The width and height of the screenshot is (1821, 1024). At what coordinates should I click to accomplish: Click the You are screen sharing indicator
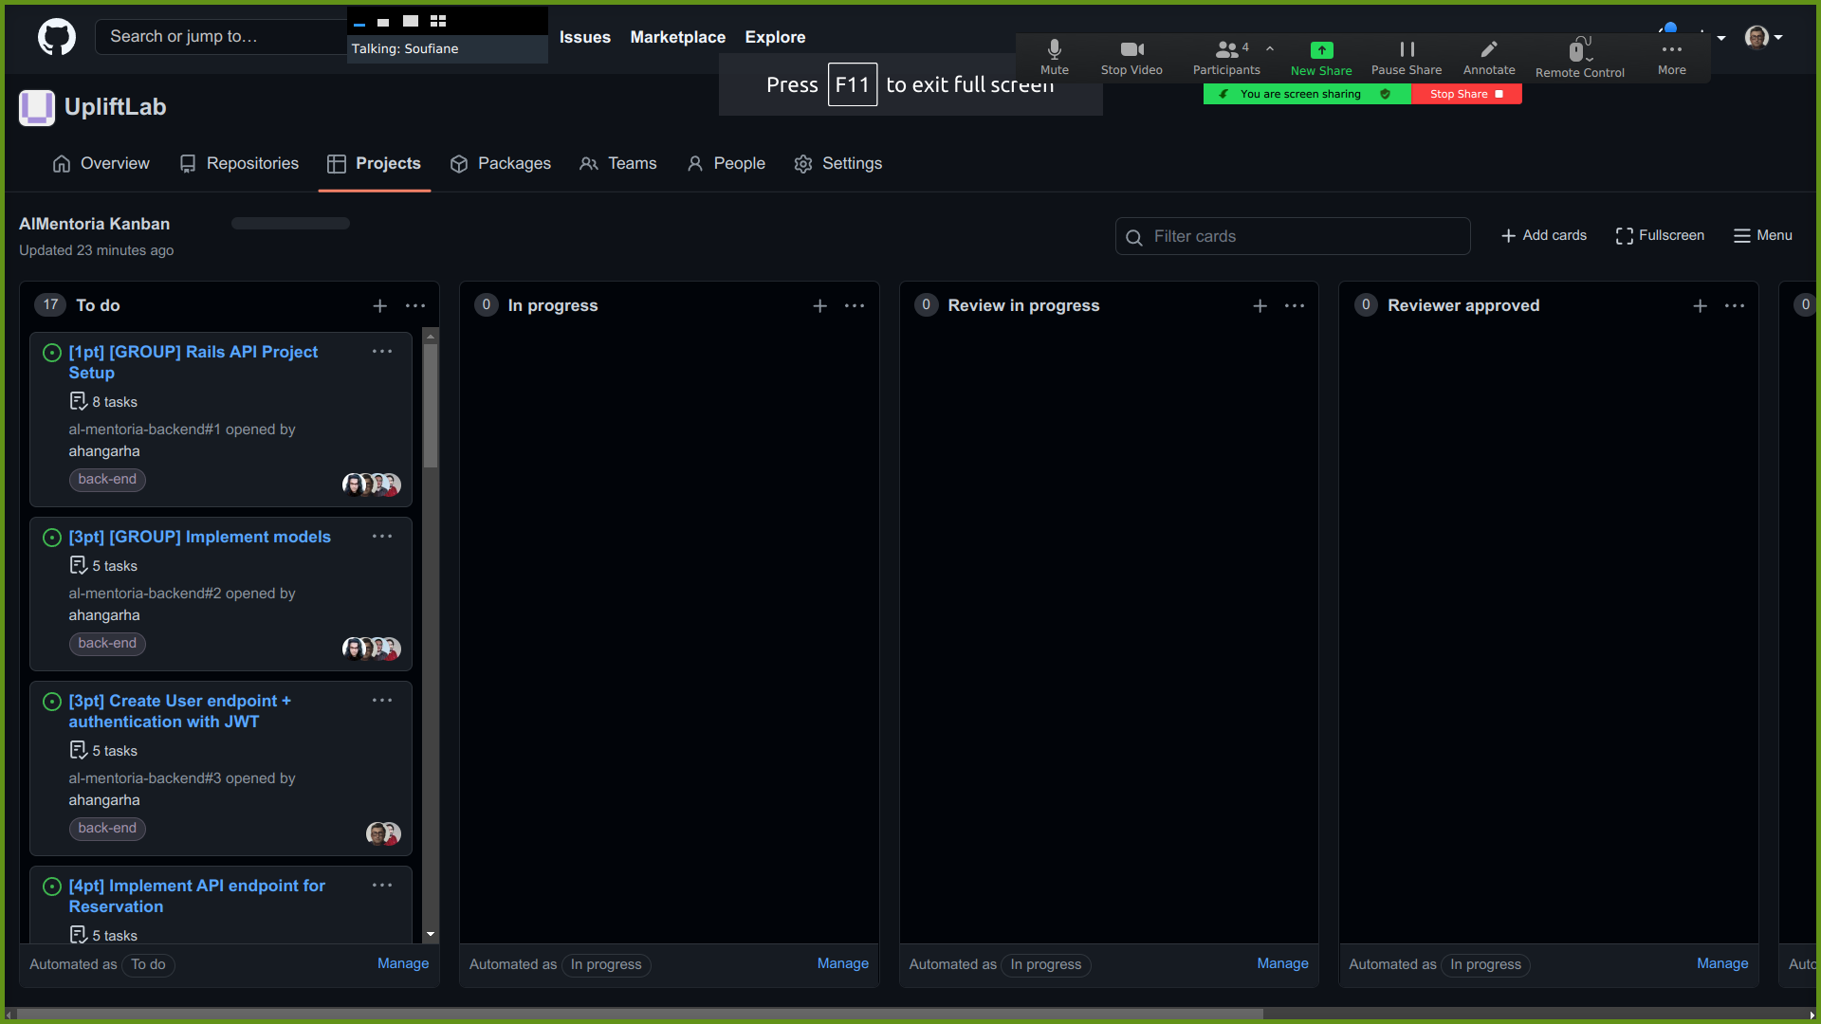(x=1299, y=94)
